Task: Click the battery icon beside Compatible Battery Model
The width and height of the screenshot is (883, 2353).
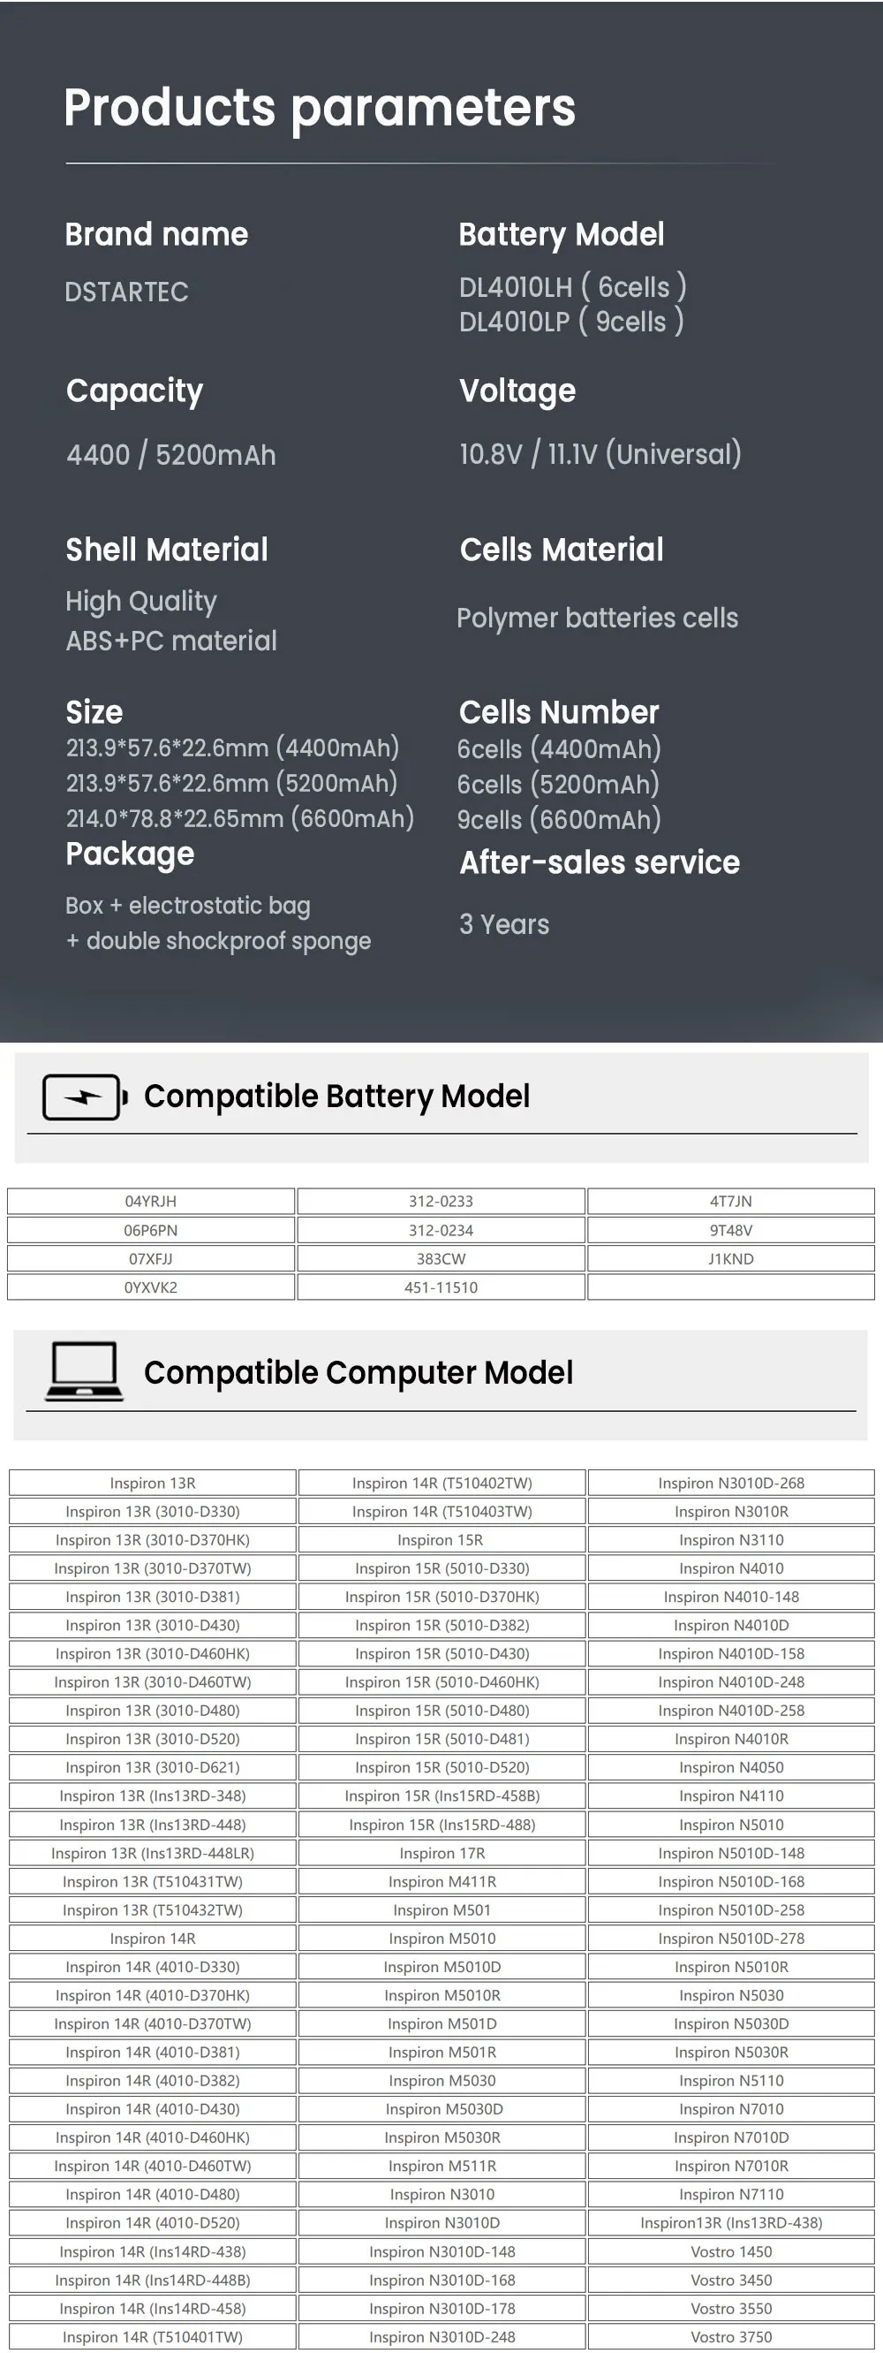Action: [x=85, y=1097]
